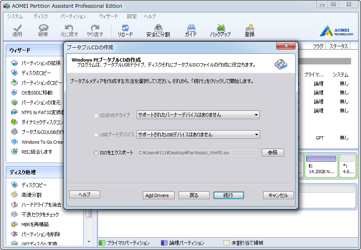361x250 pixels.
Task: Select the CD/DVDドライブ radio button
Action: [x=96, y=115]
